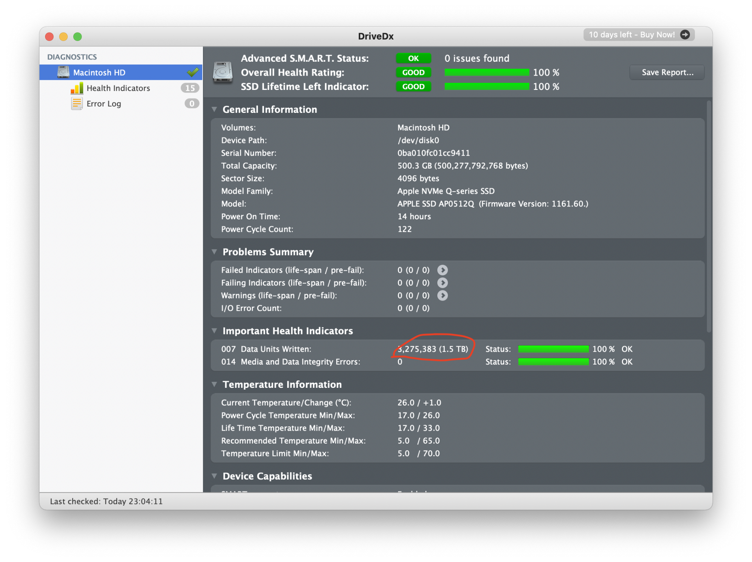The width and height of the screenshot is (752, 562).
Task: Click the Overall Health Rating progress bar
Action: point(487,72)
